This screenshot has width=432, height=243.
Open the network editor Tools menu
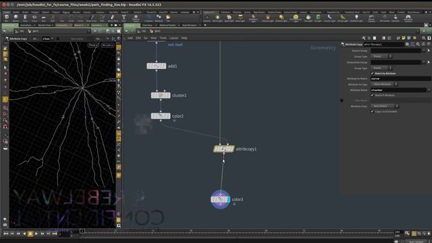[x=163, y=38]
